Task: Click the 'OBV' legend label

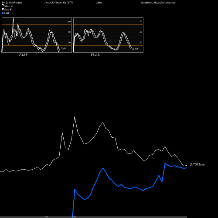Action: point(7,13)
